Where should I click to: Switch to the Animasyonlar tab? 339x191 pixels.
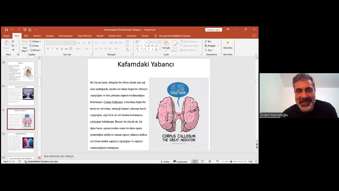click(66, 36)
